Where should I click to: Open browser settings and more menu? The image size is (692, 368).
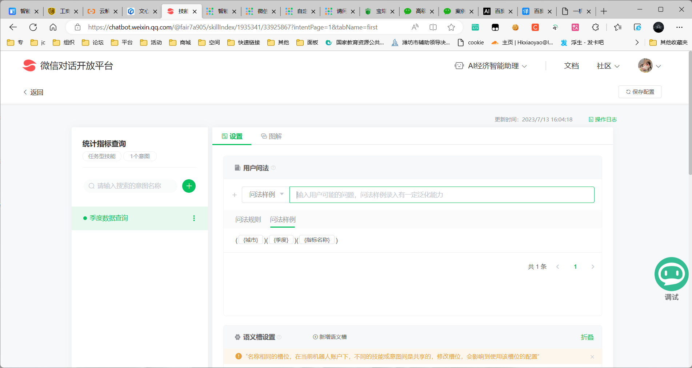(x=679, y=27)
